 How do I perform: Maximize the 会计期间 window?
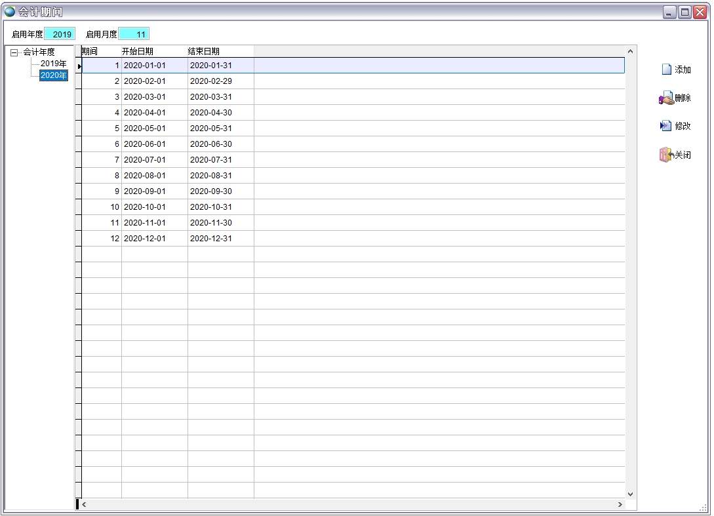pyautogui.click(x=684, y=12)
